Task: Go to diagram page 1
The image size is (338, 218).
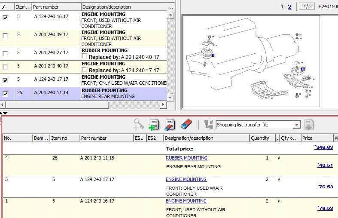Action: pyautogui.click(x=282, y=7)
